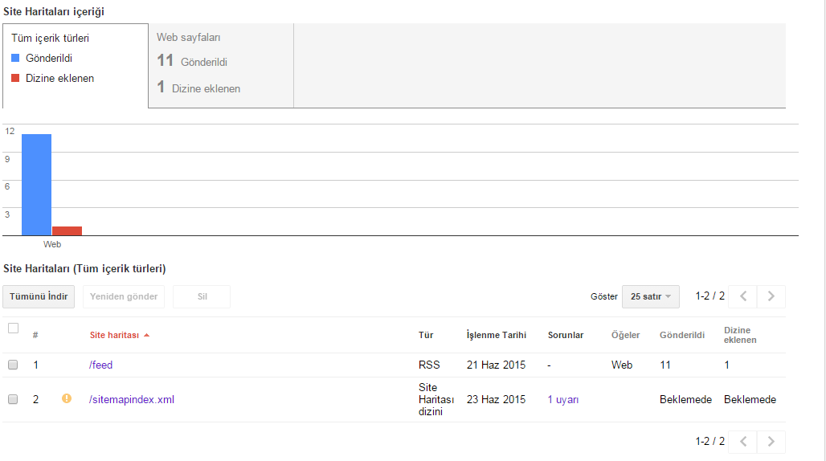The image size is (826, 461).
Task: Open the 25 satır rows dropdown
Action: pyautogui.click(x=651, y=297)
